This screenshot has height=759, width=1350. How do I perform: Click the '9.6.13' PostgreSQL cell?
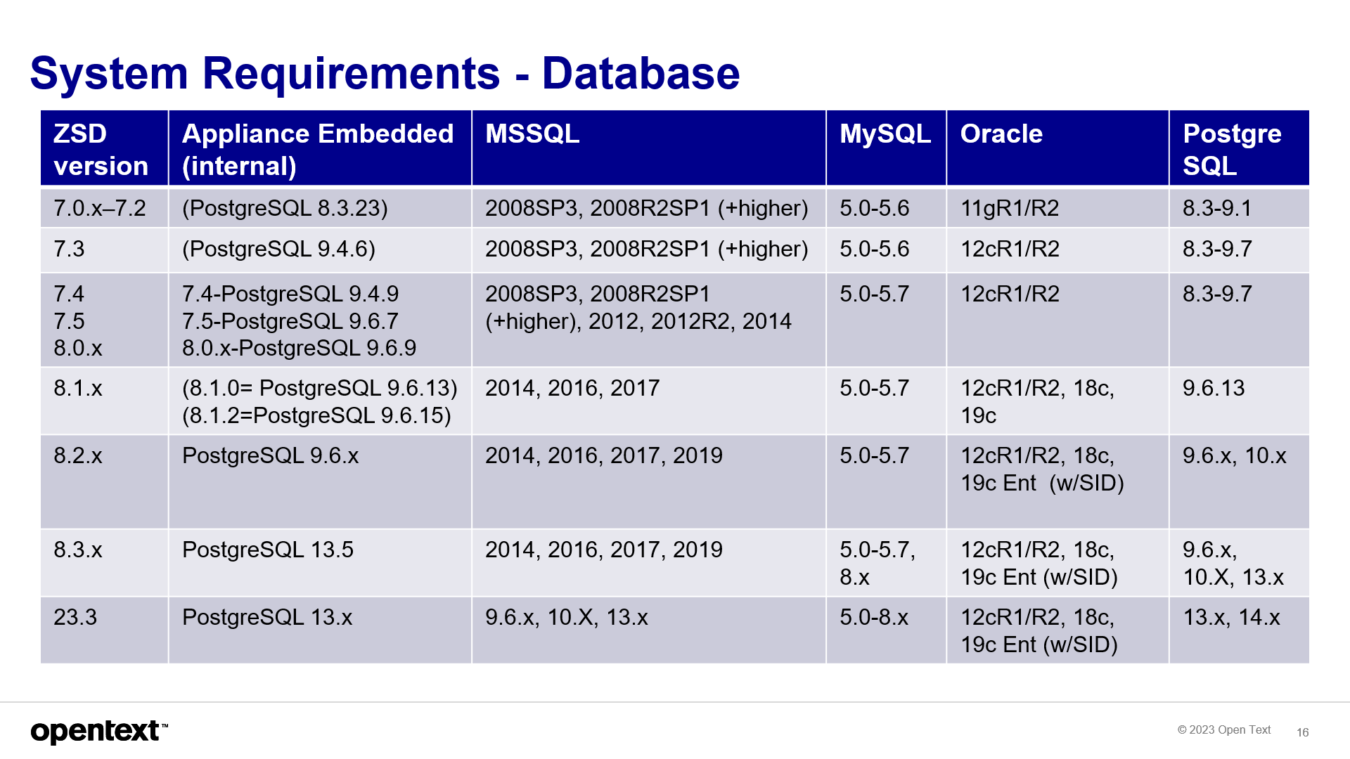pyautogui.click(x=1239, y=401)
